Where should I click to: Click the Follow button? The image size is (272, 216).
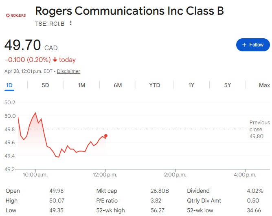tap(253, 45)
